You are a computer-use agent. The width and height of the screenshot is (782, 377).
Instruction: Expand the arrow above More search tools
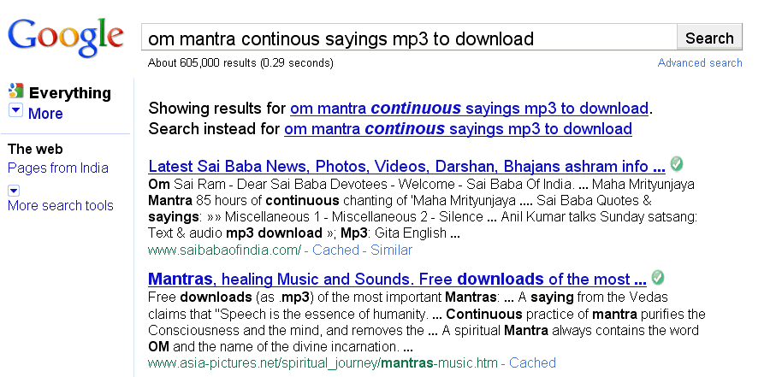pyautogui.click(x=14, y=191)
